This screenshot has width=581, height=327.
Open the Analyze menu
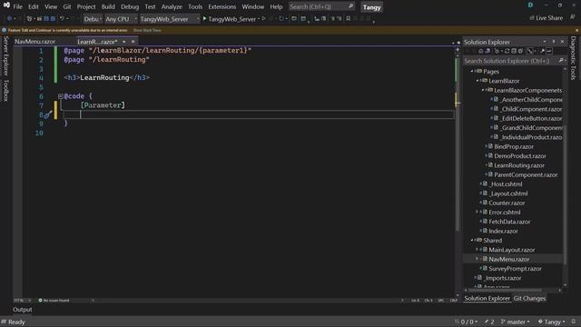point(172,6)
